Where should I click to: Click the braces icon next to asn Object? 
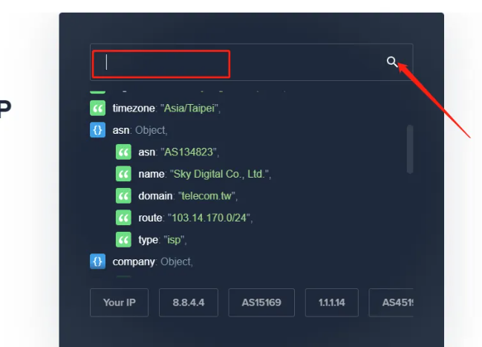(97, 130)
